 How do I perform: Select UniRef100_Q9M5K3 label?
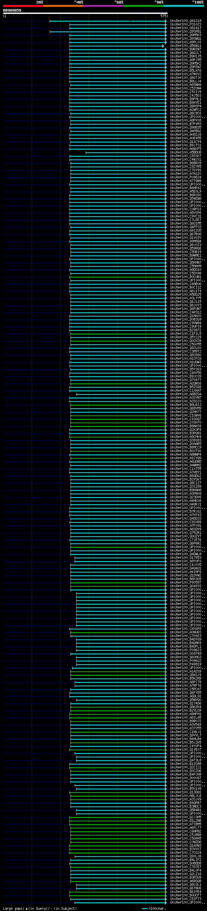pos(186,35)
